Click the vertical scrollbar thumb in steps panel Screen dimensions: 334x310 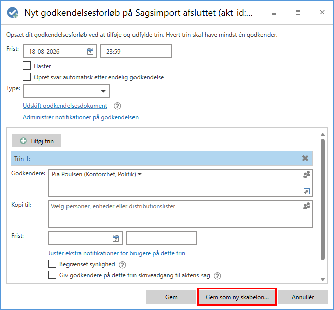pyautogui.click(x=323, y=199)
